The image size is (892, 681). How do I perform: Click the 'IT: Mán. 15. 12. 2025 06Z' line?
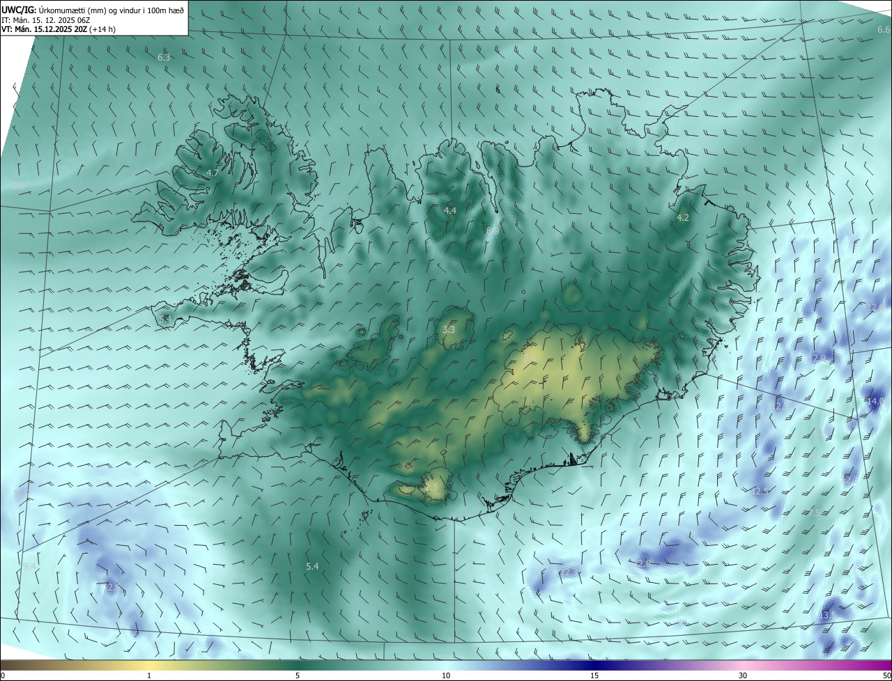pyautogui.click(x=47, y=20)
